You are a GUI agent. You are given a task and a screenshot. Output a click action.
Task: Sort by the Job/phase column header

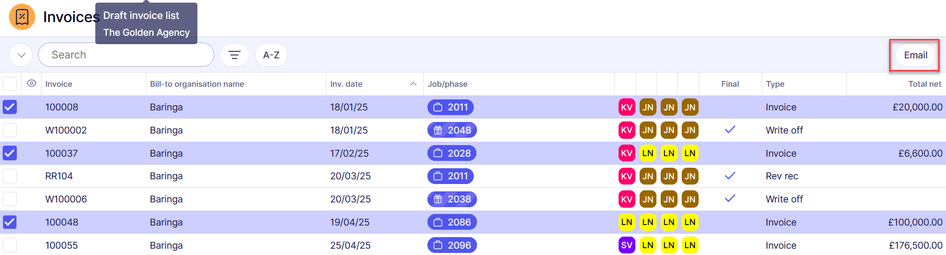click(447, 84)
